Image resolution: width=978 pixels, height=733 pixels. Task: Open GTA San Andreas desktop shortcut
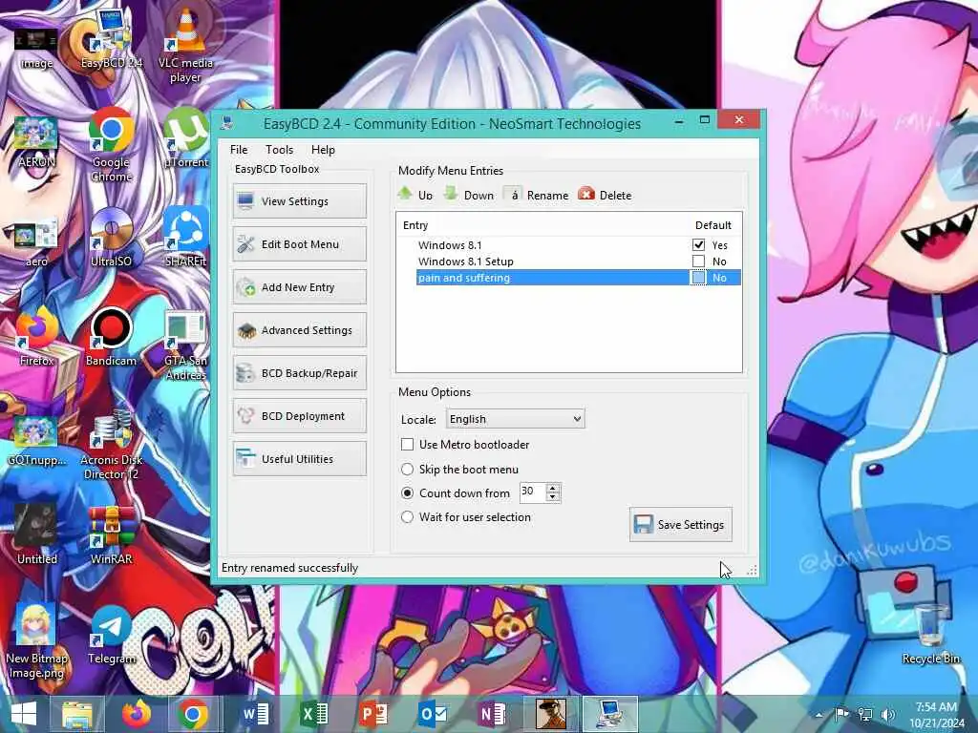pos(185,346)
